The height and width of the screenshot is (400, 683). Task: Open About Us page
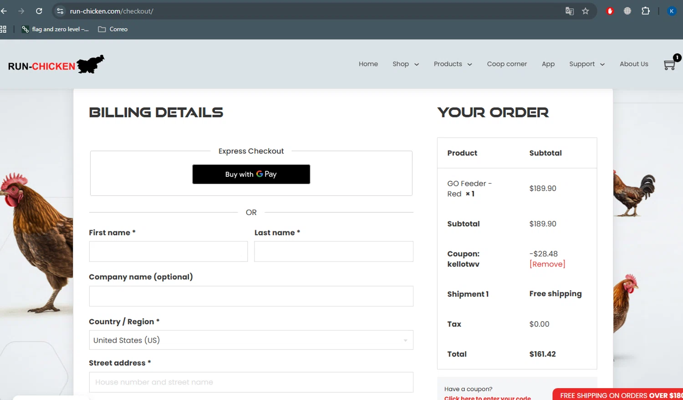point(634,64)
